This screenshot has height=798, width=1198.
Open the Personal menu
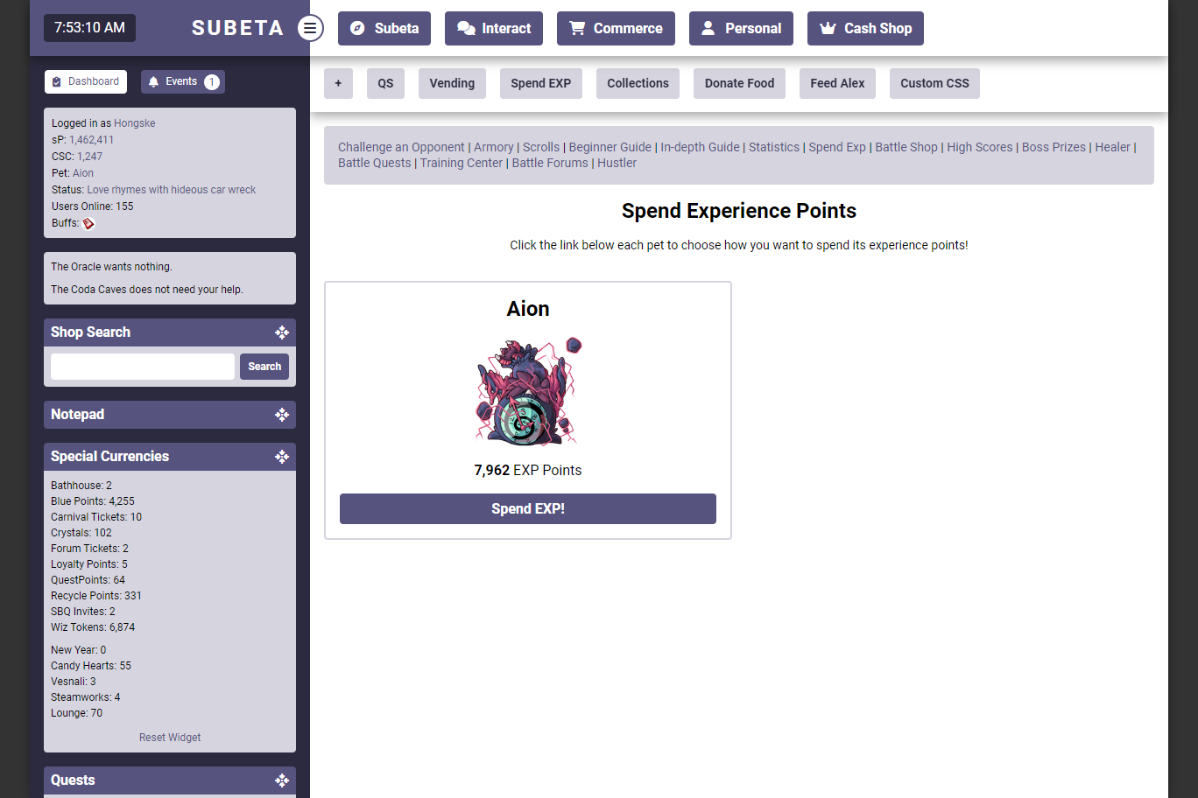741,28
